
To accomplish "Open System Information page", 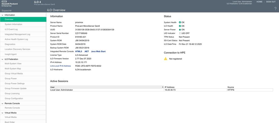I will coord(23,24).
